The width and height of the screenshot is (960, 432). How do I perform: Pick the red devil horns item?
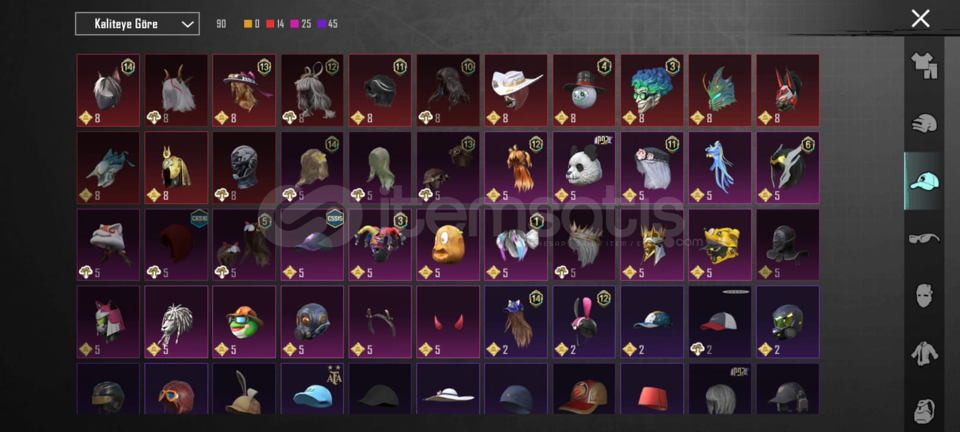coord(448,322)
